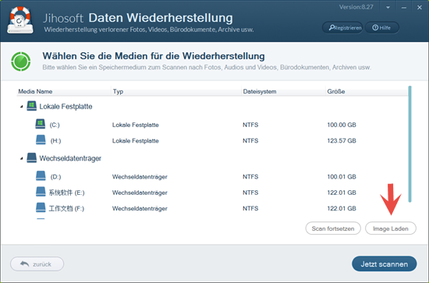This screenshot has height=283, width=429.
Task: Select the (D:) drive name
Action: (55, 177)
